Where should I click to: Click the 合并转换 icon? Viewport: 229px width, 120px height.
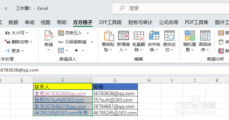[x=154, y=35]
